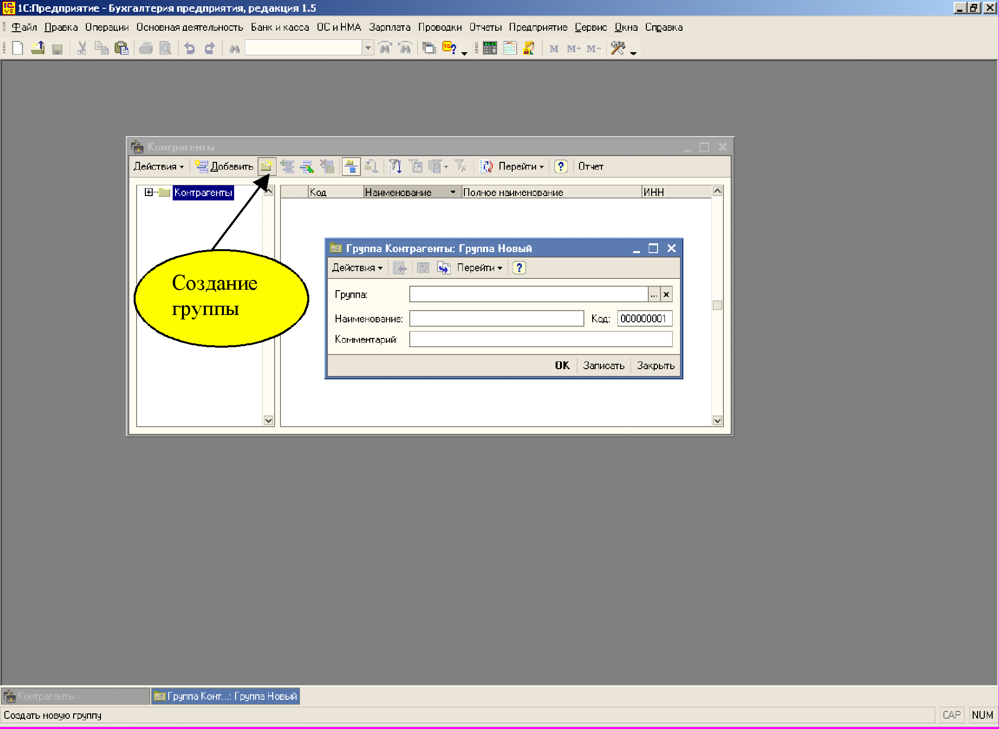Click the main toolbar search text box
The width and height of the screenshot is (999, 729).
pos(303,48)
